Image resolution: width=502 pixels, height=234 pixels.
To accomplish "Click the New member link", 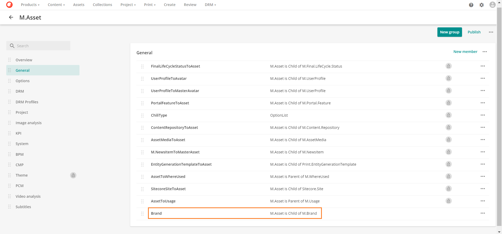I will click(465, 52).
